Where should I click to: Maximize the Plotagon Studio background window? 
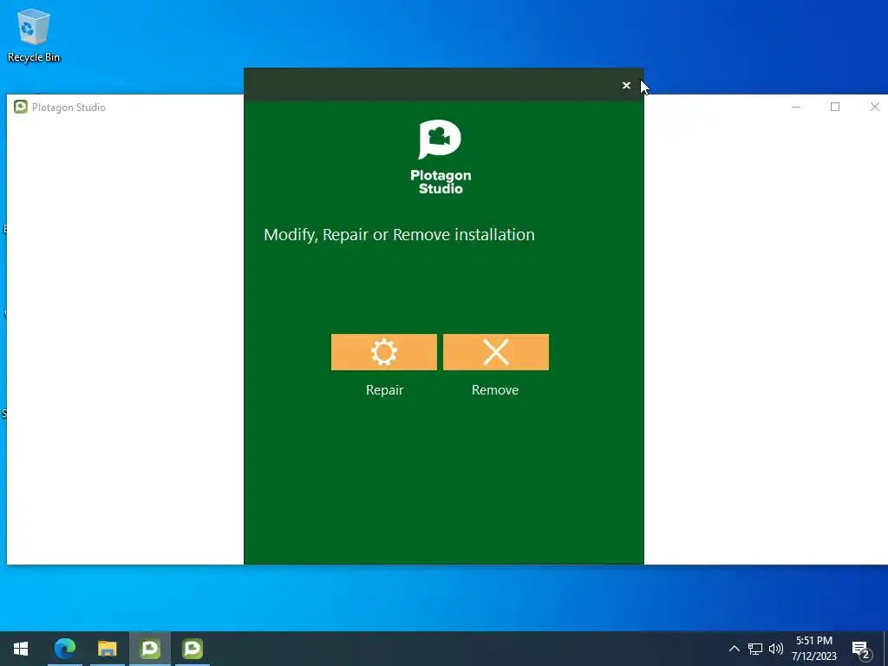click(835, 107)
